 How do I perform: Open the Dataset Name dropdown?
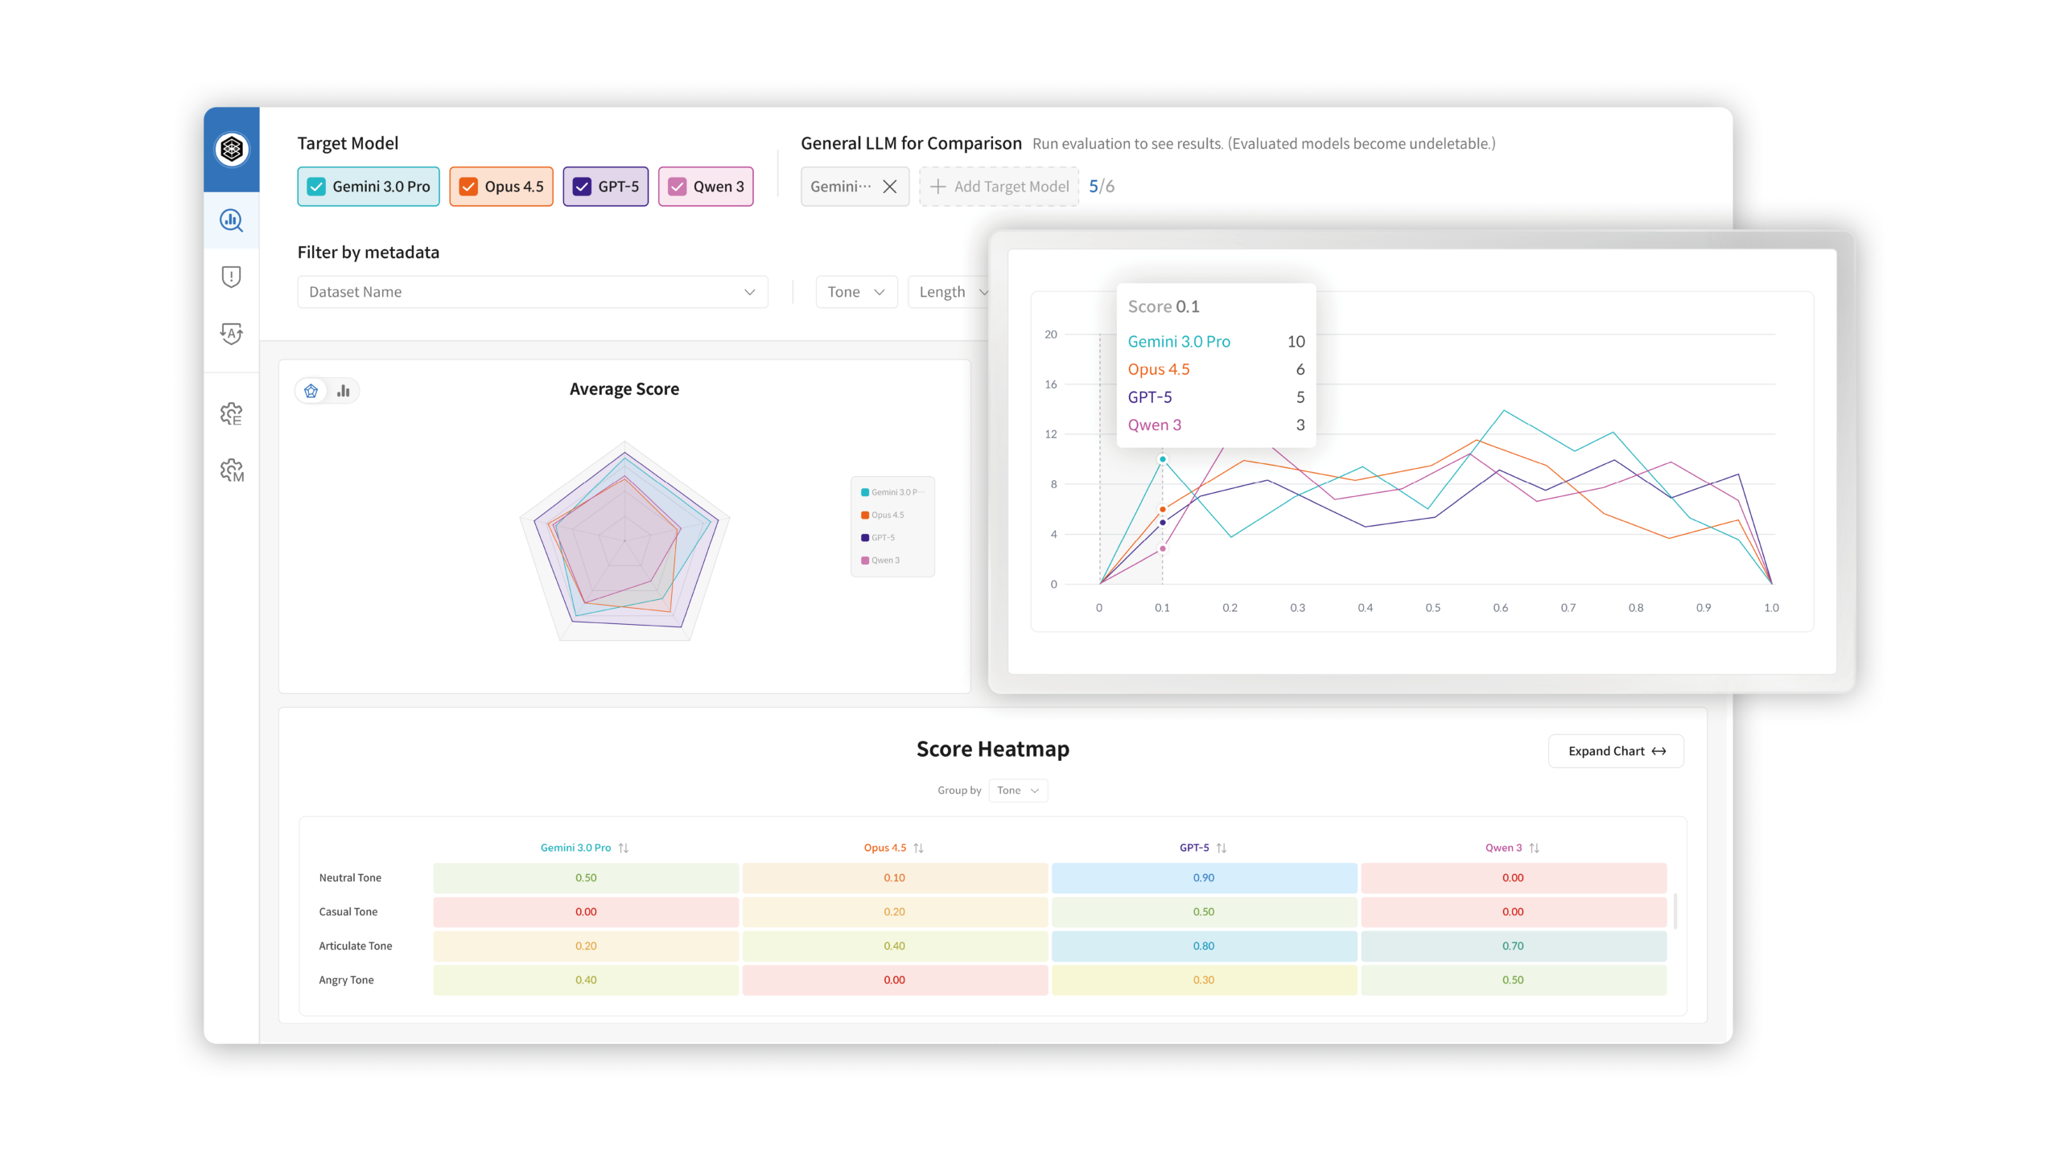532,292
